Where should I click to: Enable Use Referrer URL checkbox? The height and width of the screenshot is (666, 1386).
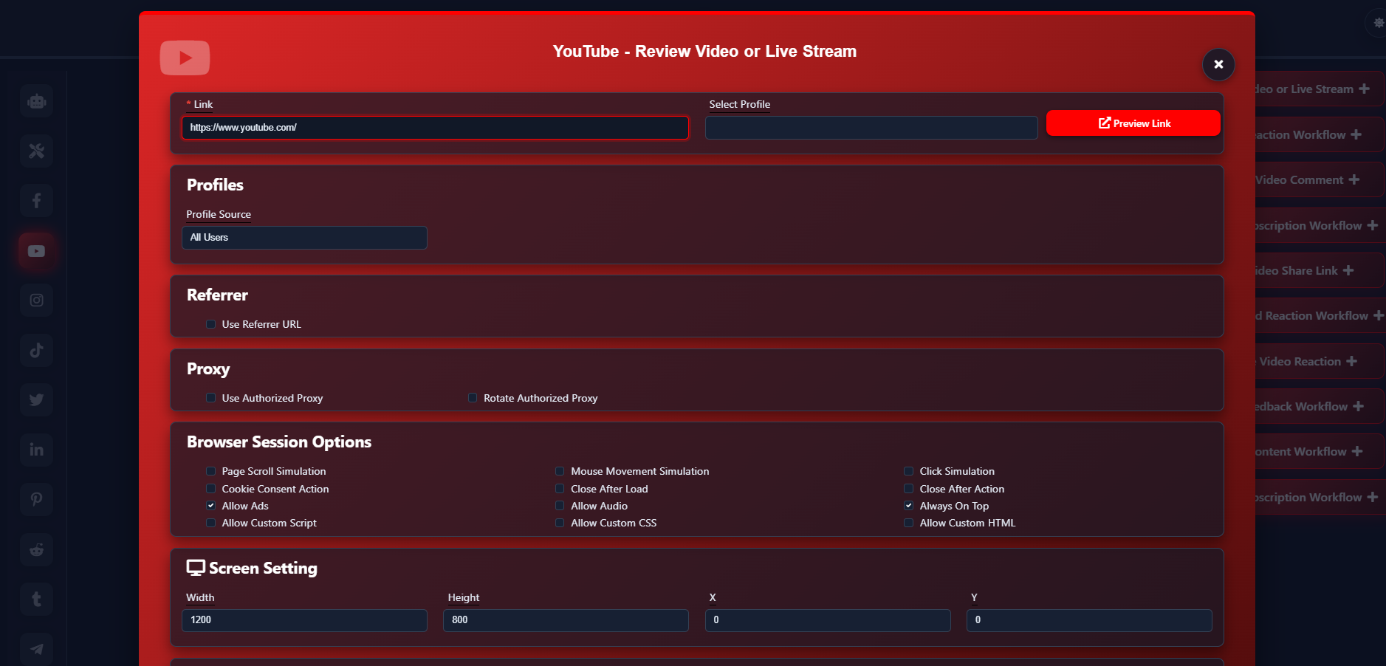pyautogui.click(x=211, y=324)
